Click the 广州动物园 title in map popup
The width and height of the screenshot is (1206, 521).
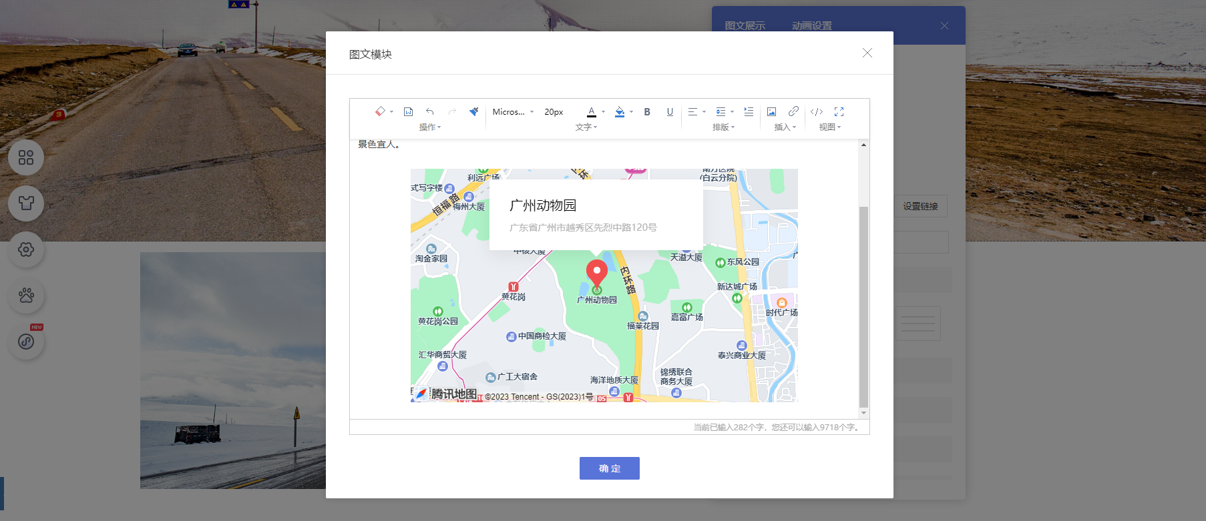[x=543, y=205]
